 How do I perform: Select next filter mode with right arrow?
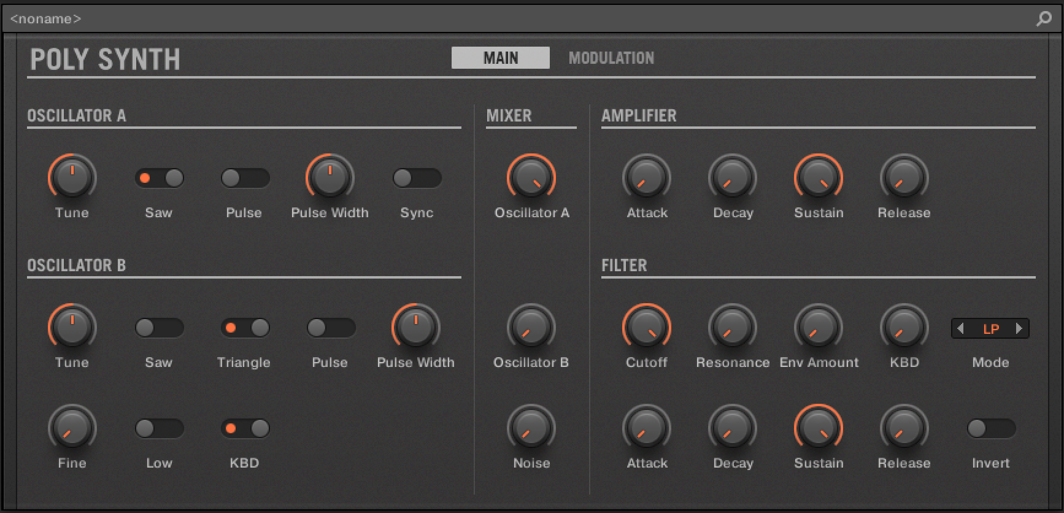pos(1019,328)
